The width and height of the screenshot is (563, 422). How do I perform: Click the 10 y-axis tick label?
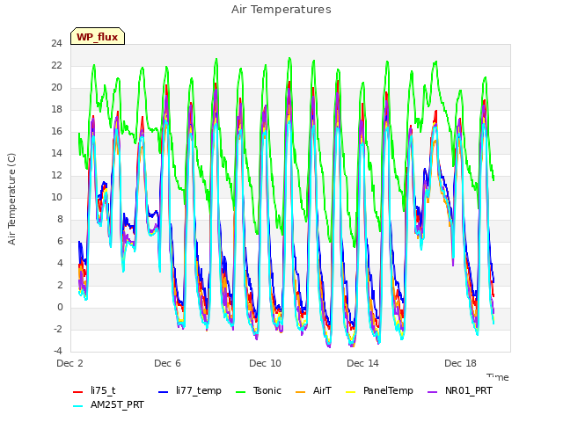click(56, 197)
